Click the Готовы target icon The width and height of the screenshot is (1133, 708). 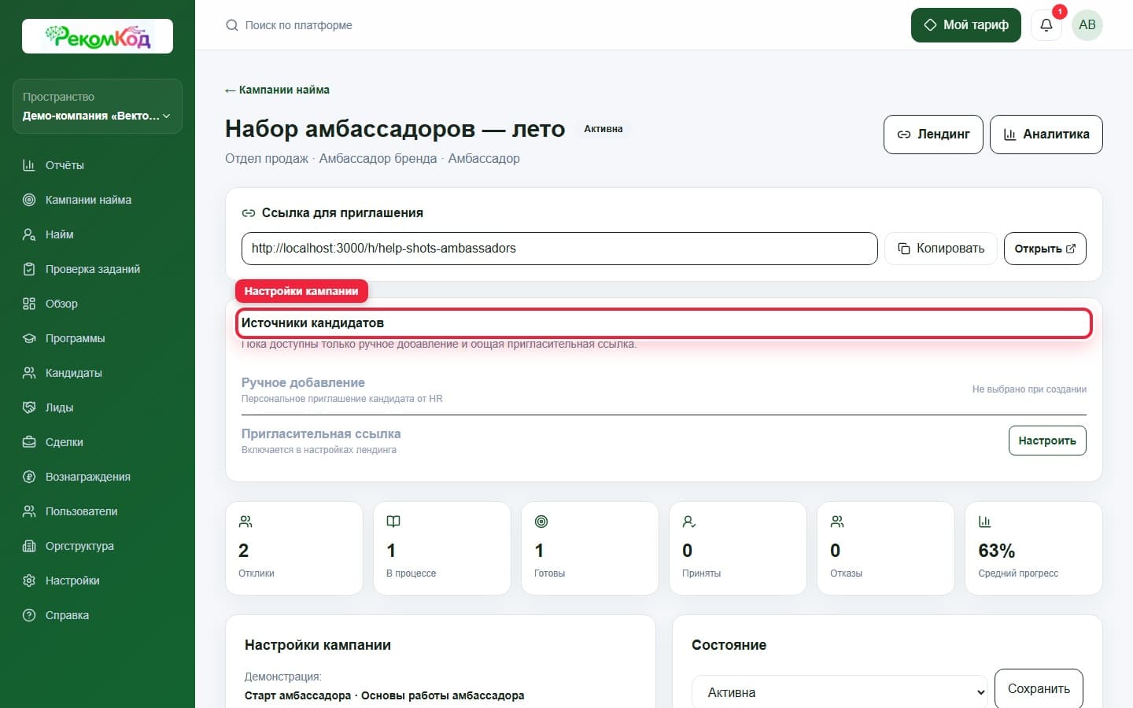click(541, 522)
